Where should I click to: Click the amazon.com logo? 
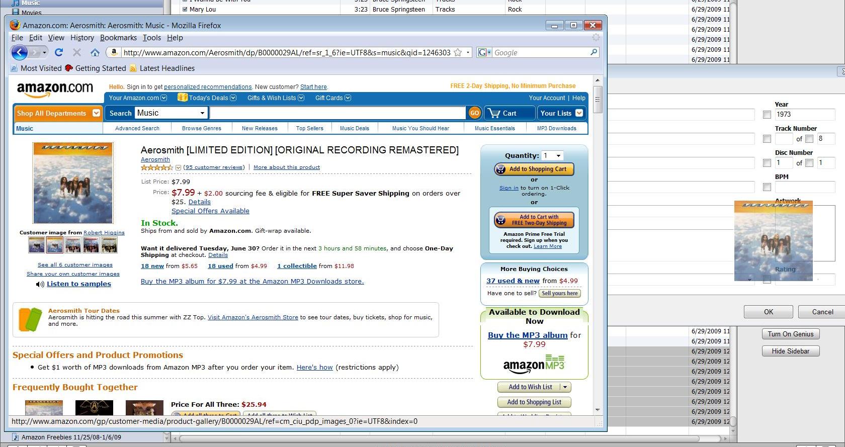55,89
